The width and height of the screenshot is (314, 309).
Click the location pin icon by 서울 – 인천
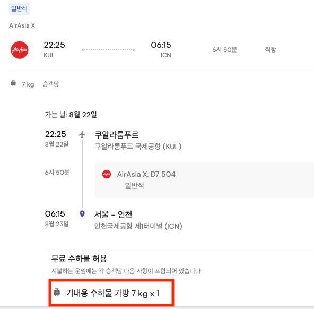[x=82, y=214]
